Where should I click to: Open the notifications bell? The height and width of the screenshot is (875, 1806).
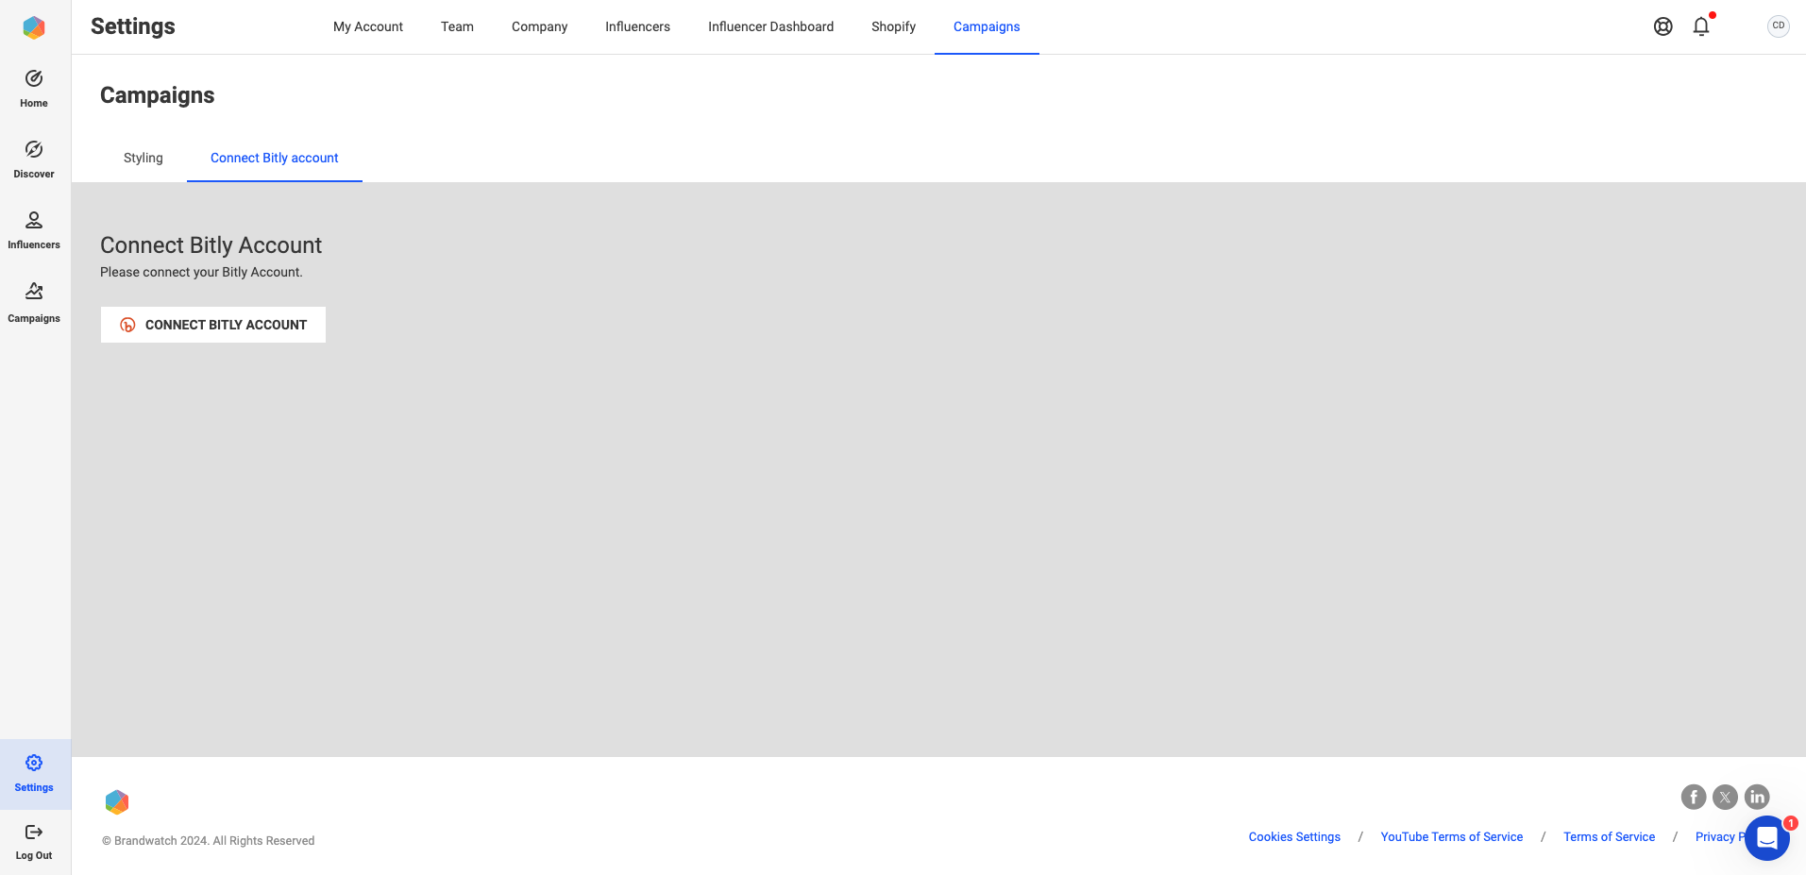pyautogui.click(x=1701, y=26)
